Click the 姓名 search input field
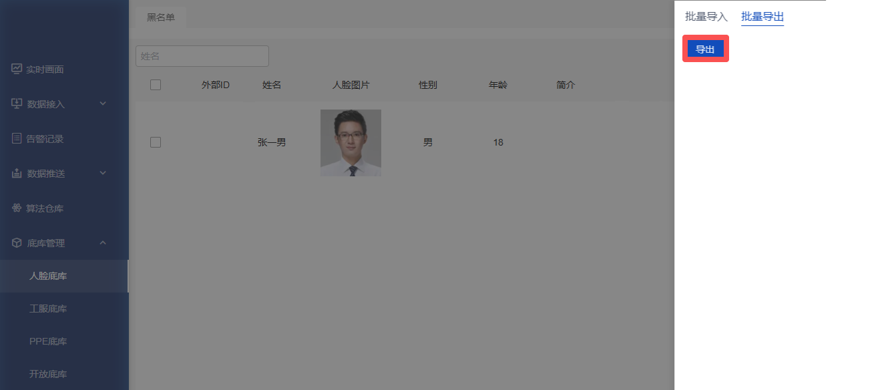Screen dimensions: 888x390 click(202, 56)
